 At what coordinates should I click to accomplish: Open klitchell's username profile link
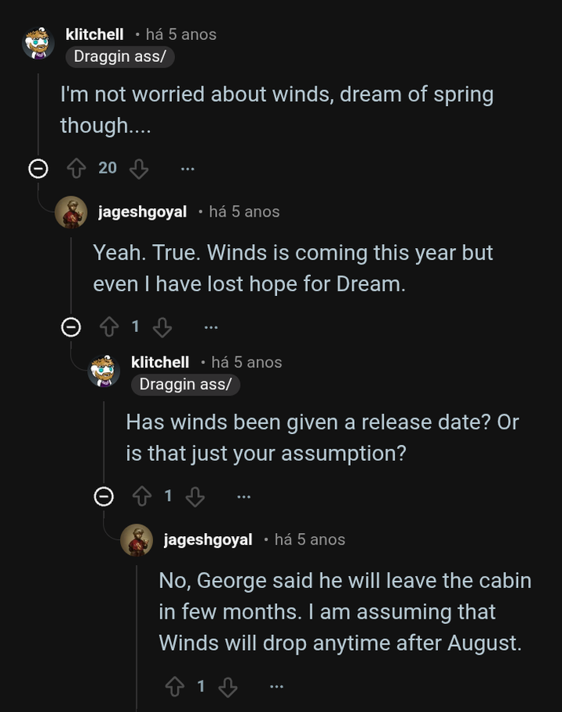pyautogui.click(x=96, y=34)
